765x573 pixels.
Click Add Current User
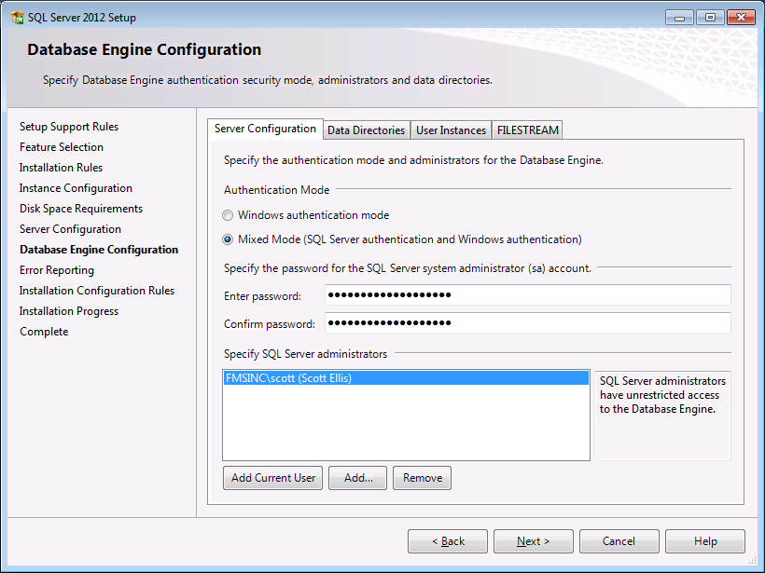click(272, 477)
